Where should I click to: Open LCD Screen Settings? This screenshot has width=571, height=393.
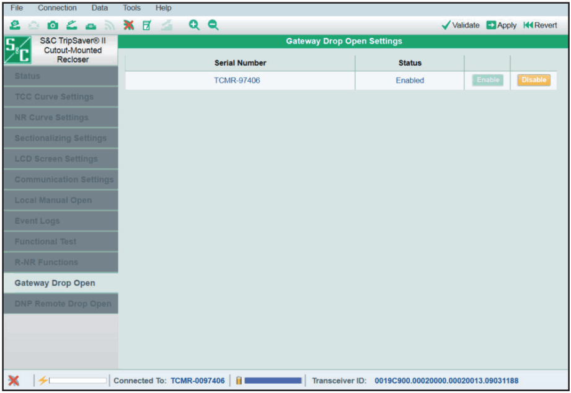click(61, 159)
